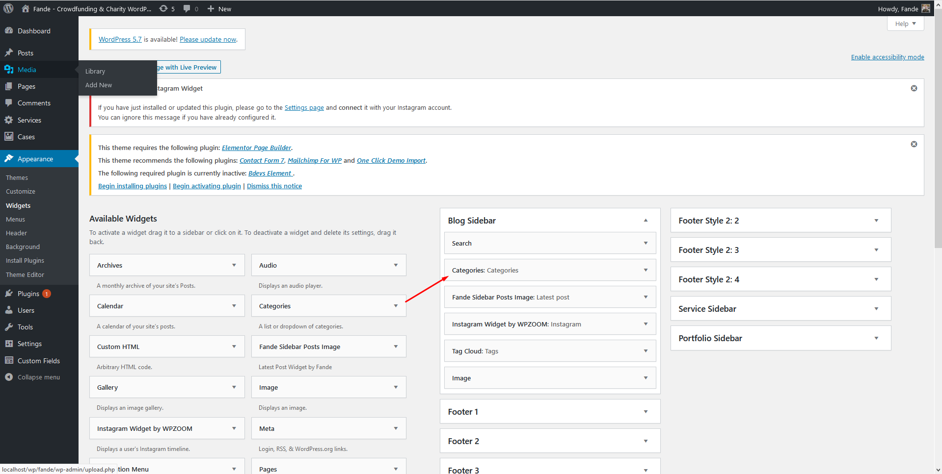Image resolution: width=942 pixels, height=474 pixels.
Task: Click the Dashboard gauge icon in sidebar
Action: 9,30
